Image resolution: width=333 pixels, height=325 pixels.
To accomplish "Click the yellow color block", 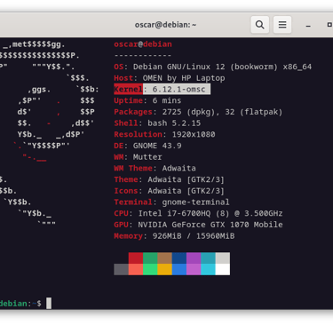I will pos(164,269).
